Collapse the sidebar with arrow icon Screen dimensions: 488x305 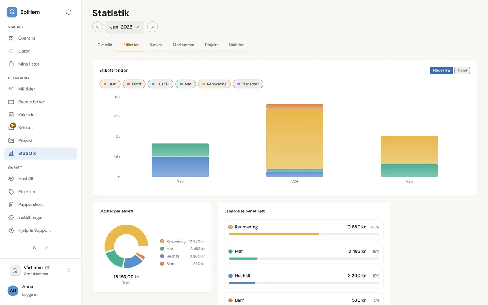46,248
